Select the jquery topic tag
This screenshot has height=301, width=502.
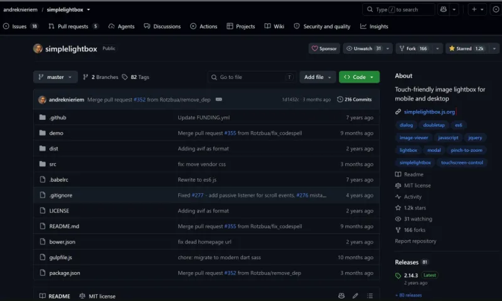[x=475, y=137]
